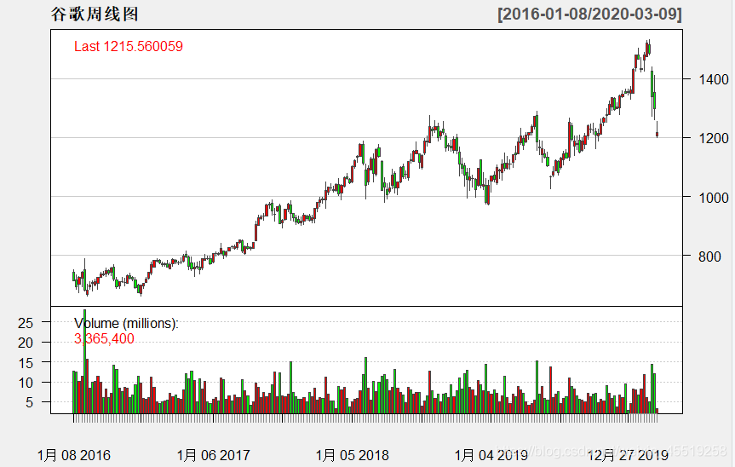The height and width of the screenshot is (467, 735).
Task: Click the 25 volume axis label
Action: point(26,323)
